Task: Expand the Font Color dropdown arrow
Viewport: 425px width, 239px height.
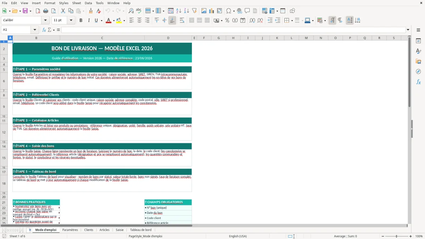Action: [113, 21]
